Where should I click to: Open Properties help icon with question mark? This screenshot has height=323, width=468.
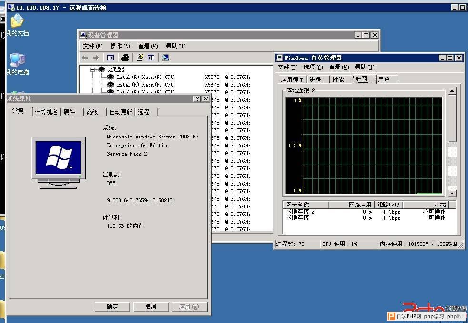[x=139, y=58]
